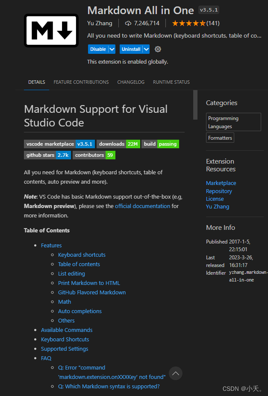The image size is (268, 396).
Task: Open the Changelog tab
Action: (x=131, y=82)
